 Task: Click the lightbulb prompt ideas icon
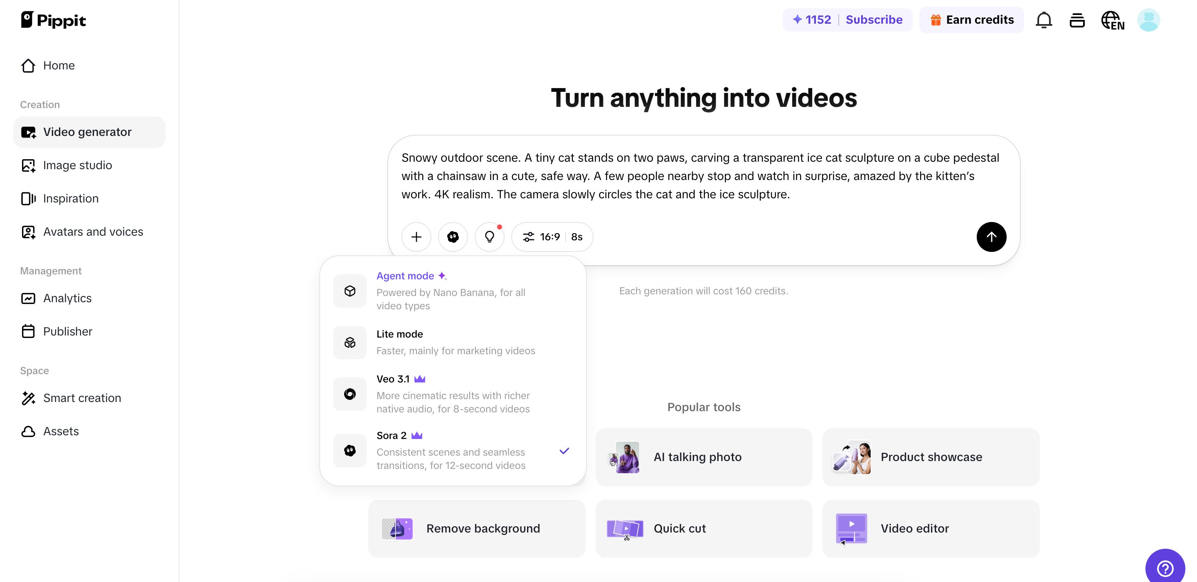click(x=489, y=237)
